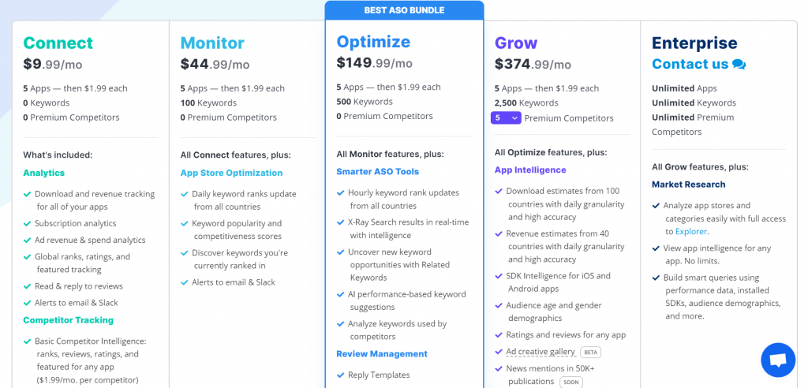This screenshot has height=388, width=808.
Task: Click the chat icon beside Contact us
Action: pos(739,65)
